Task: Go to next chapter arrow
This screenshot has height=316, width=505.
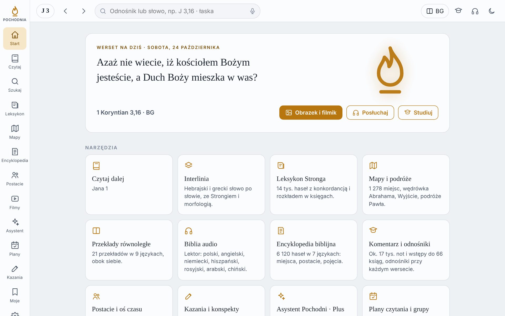Action: click(x=84, y=11)
